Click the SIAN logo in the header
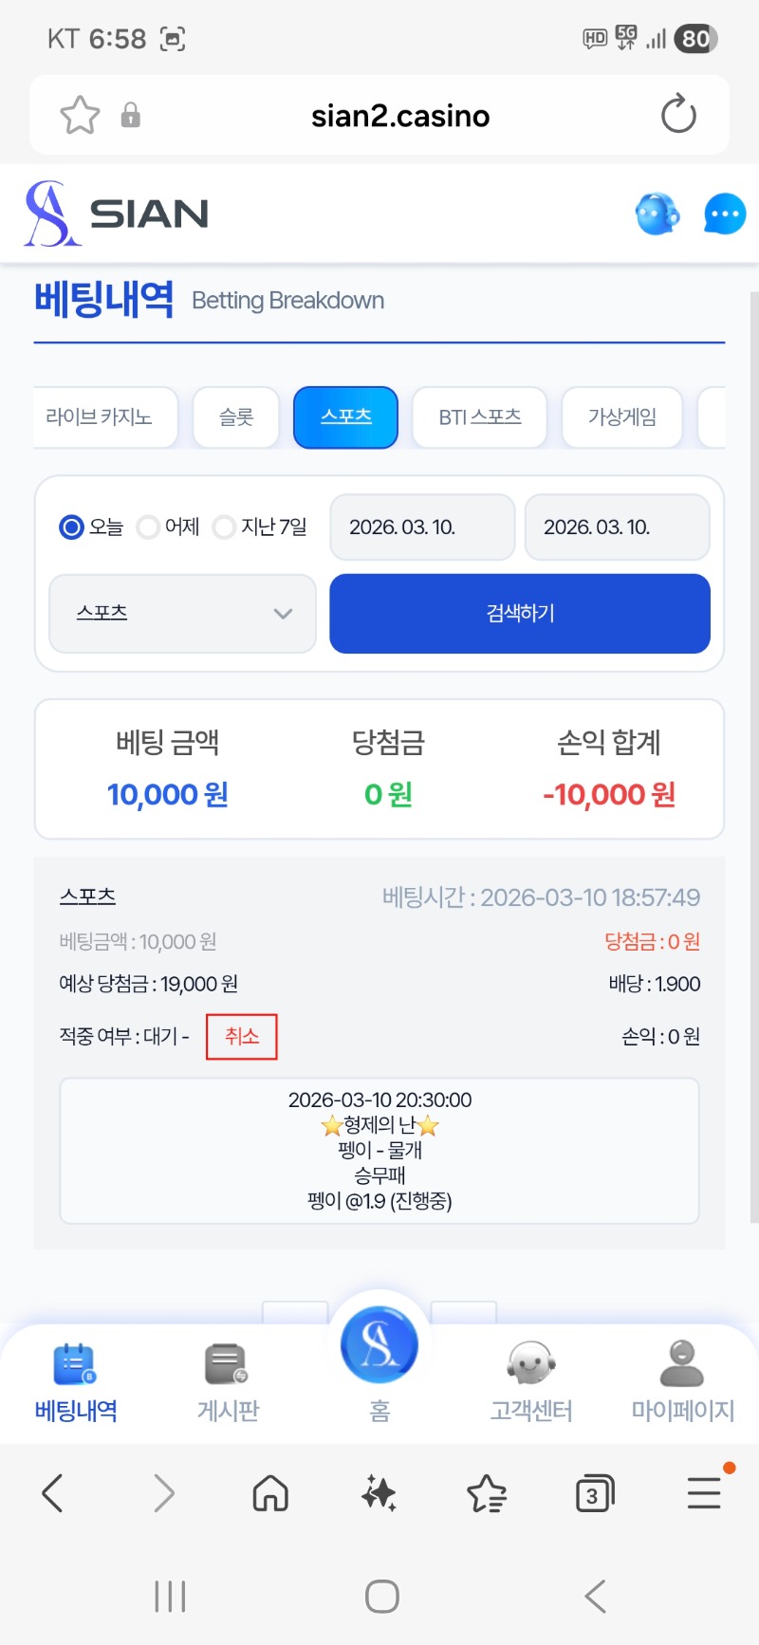This screenshot has height=1645, width=759. click(x=116, y=213)
